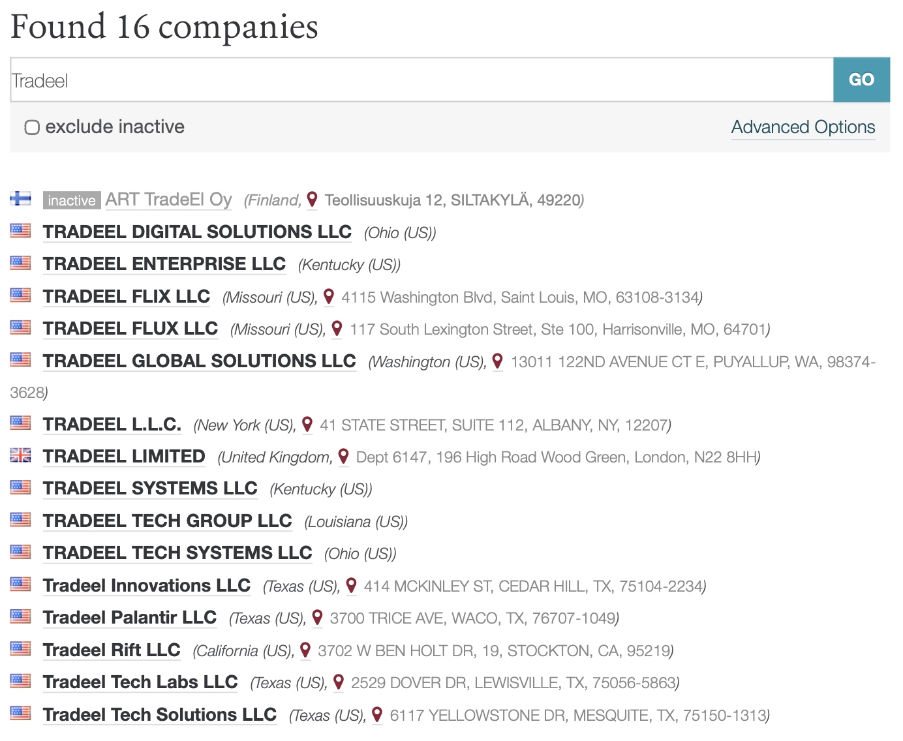Viewport: 903px width, 741px height.
Task: Click map pin for TRADEEL FLUX LLC address
Action: (337, 329)
